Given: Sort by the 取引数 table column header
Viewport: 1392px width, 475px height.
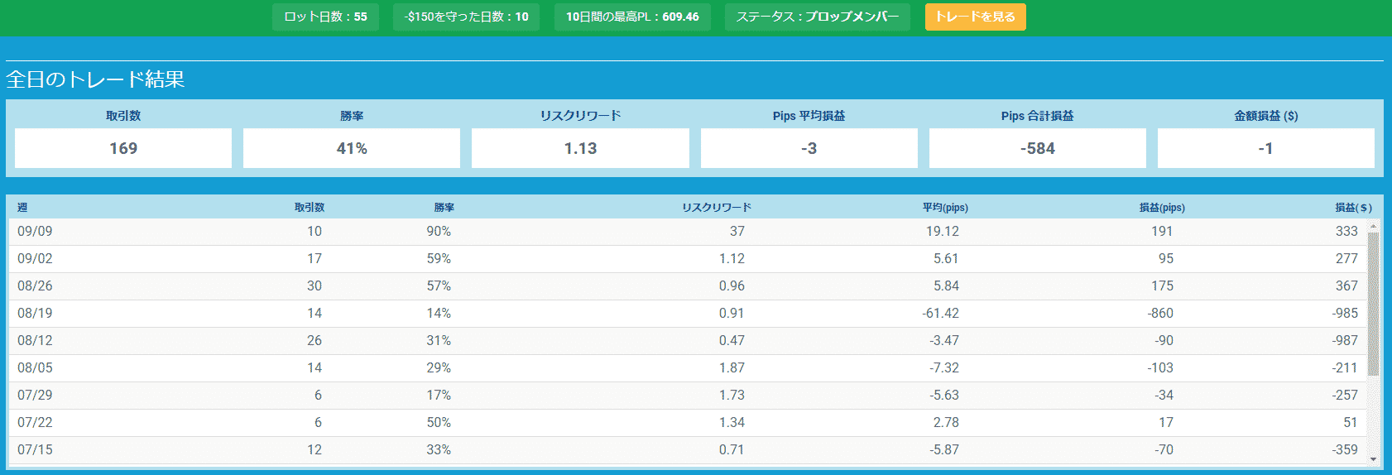Looking at the screenshot, I should pos(310,208).
